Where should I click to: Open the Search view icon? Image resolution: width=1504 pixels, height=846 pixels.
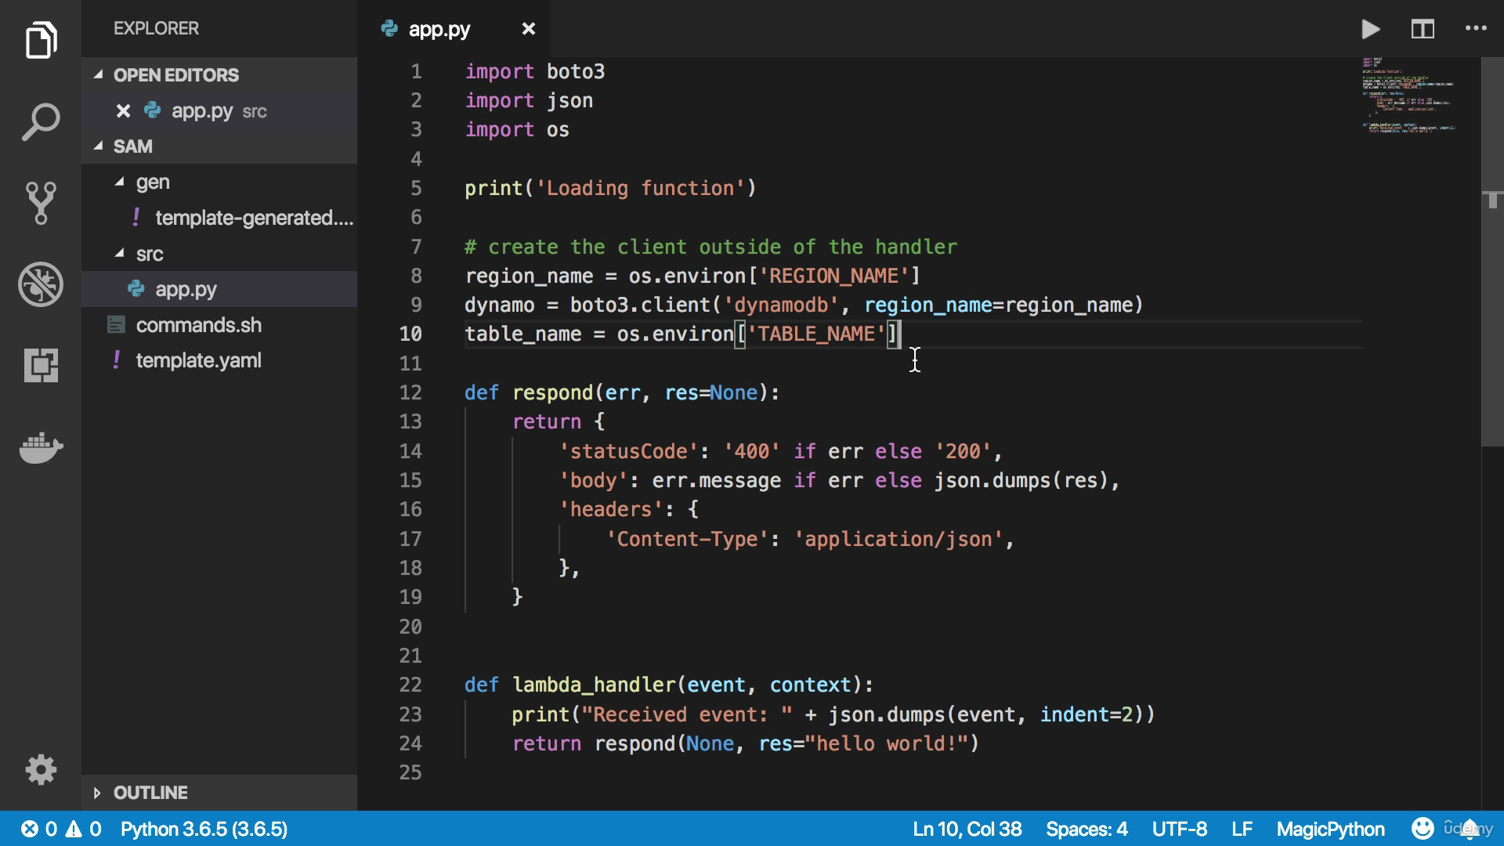point(41,121)
